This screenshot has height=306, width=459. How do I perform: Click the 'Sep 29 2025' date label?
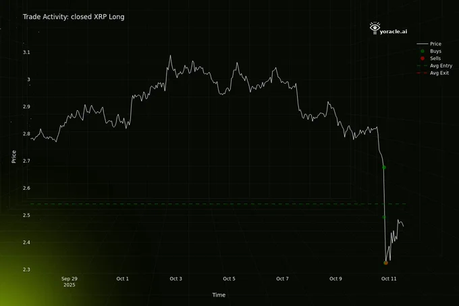pyautogui.click(x=70, y=282)
